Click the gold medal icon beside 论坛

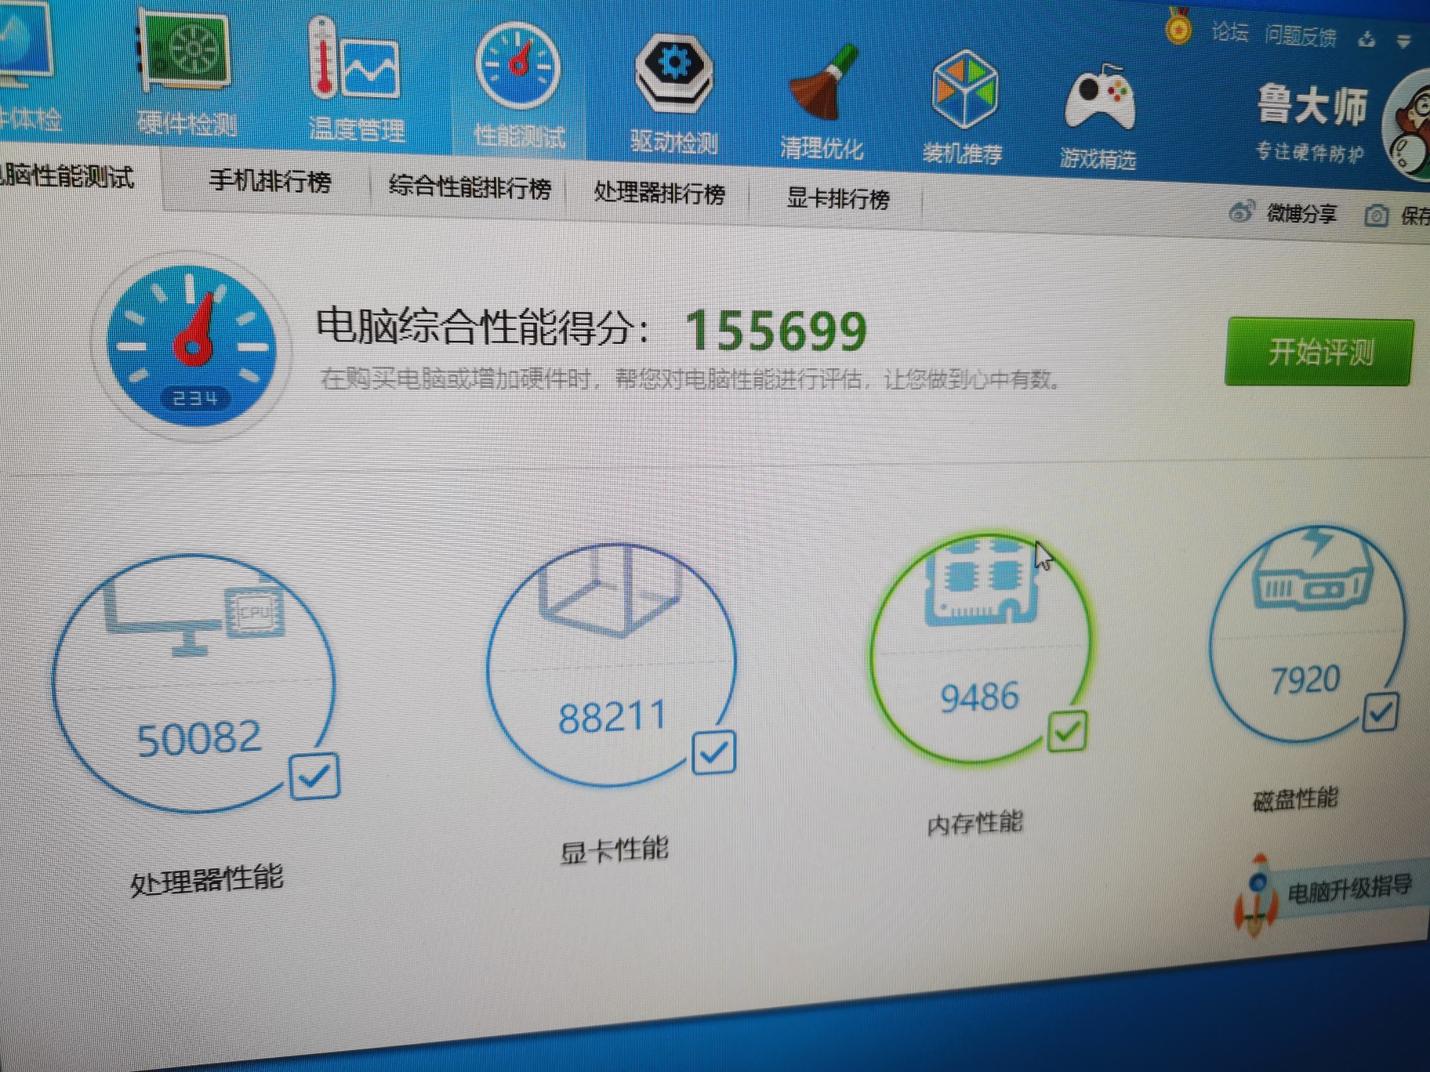(x=1178, y=27)
